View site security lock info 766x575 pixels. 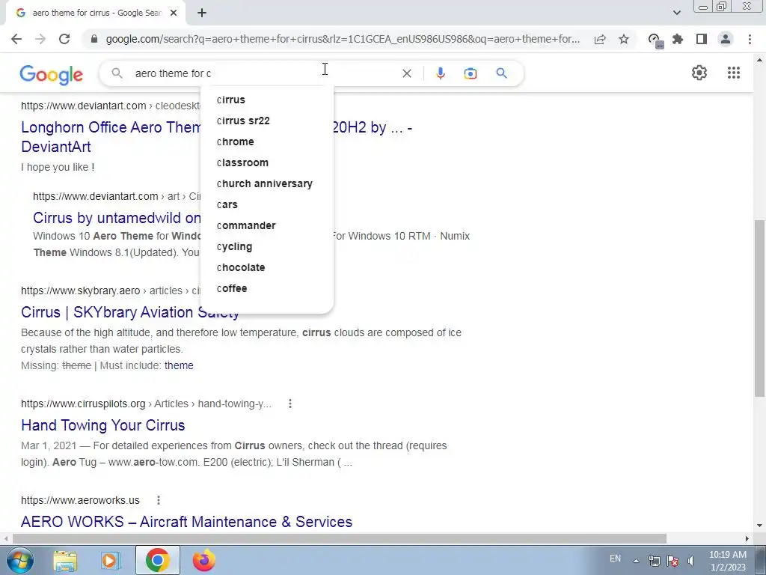[x=94, y=39]
